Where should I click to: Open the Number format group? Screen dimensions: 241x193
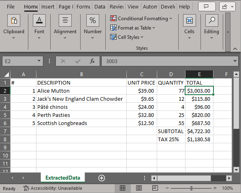[x=93, y=27]
